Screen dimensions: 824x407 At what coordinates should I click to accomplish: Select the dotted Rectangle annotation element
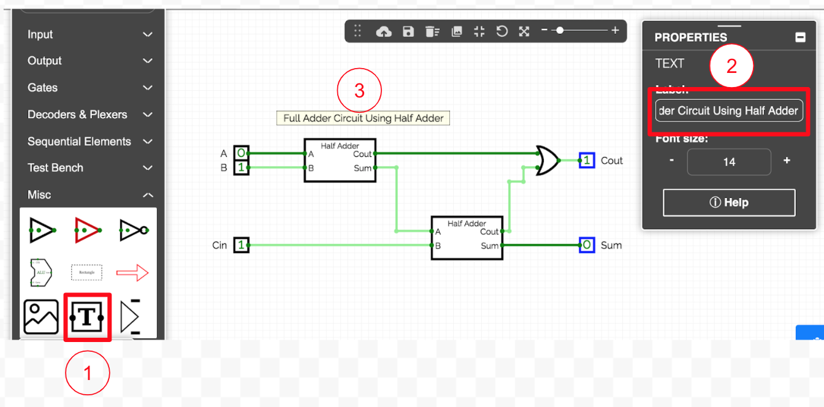tap(86, 273)
